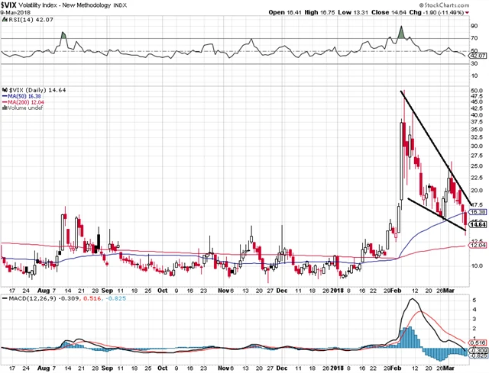The width and height of the screenshot is (489, 373).
Task: Click the 90 level on RSI axis
Action: pos(474,26)
